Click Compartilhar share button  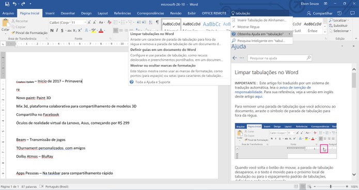320,13
